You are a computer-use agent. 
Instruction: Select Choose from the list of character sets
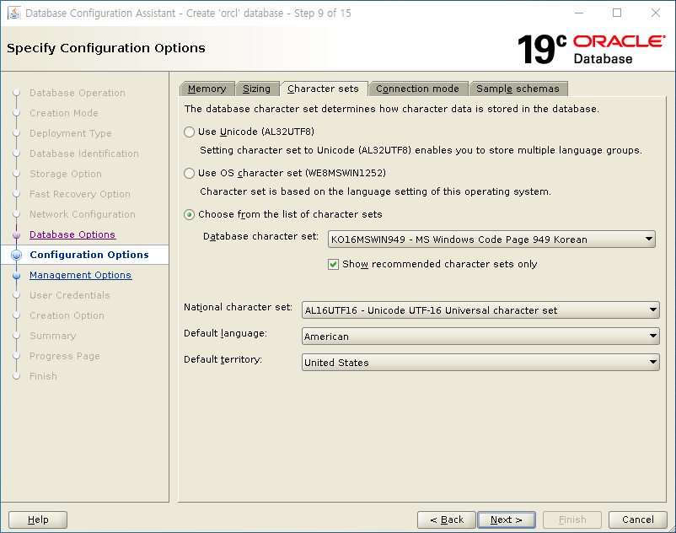(190, 215)
